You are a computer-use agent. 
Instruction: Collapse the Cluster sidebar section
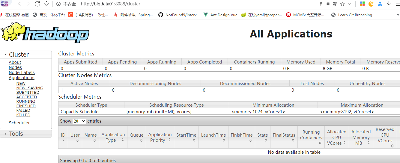(x=26, y=55)
